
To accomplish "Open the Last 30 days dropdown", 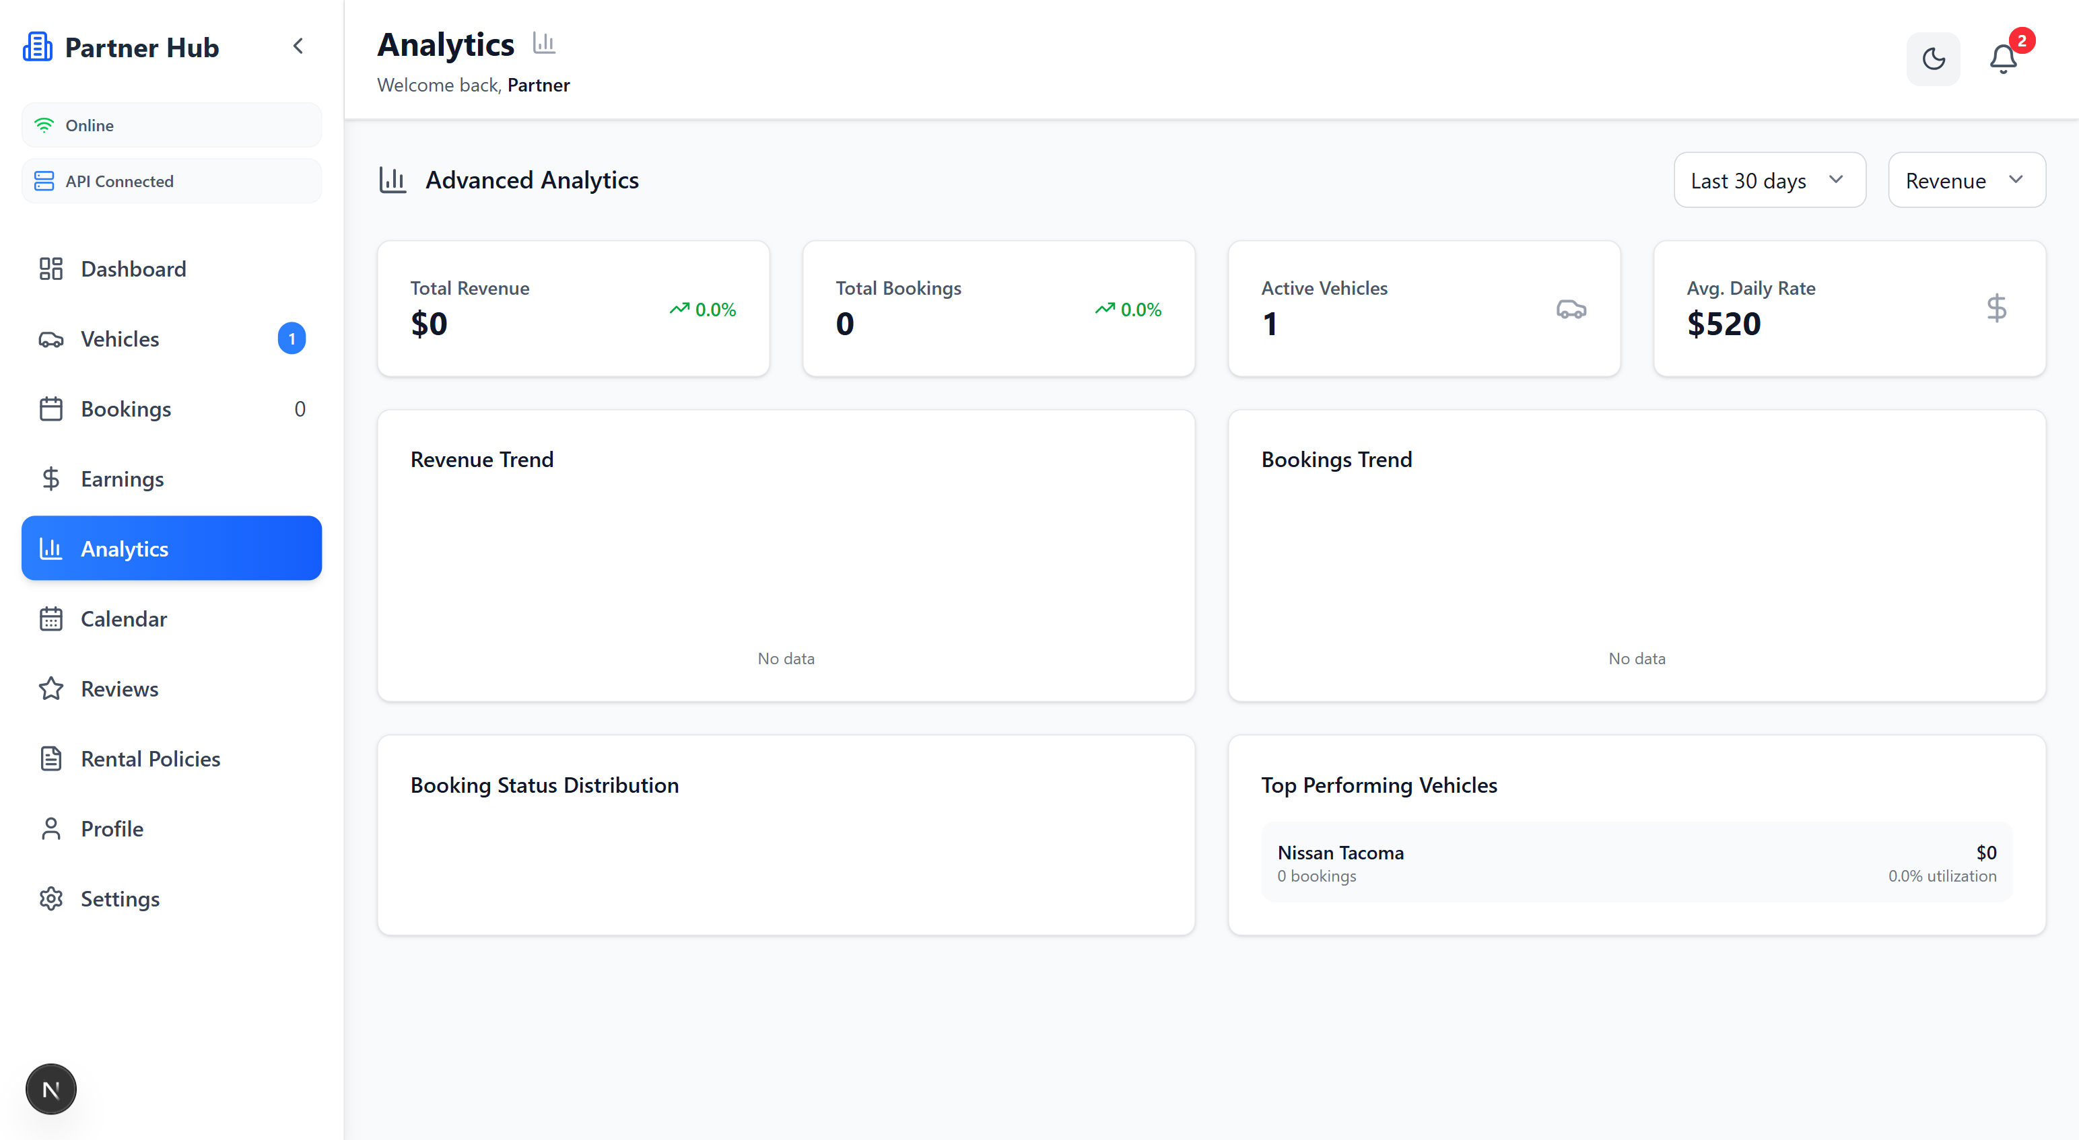I will tap(1769, 180).
